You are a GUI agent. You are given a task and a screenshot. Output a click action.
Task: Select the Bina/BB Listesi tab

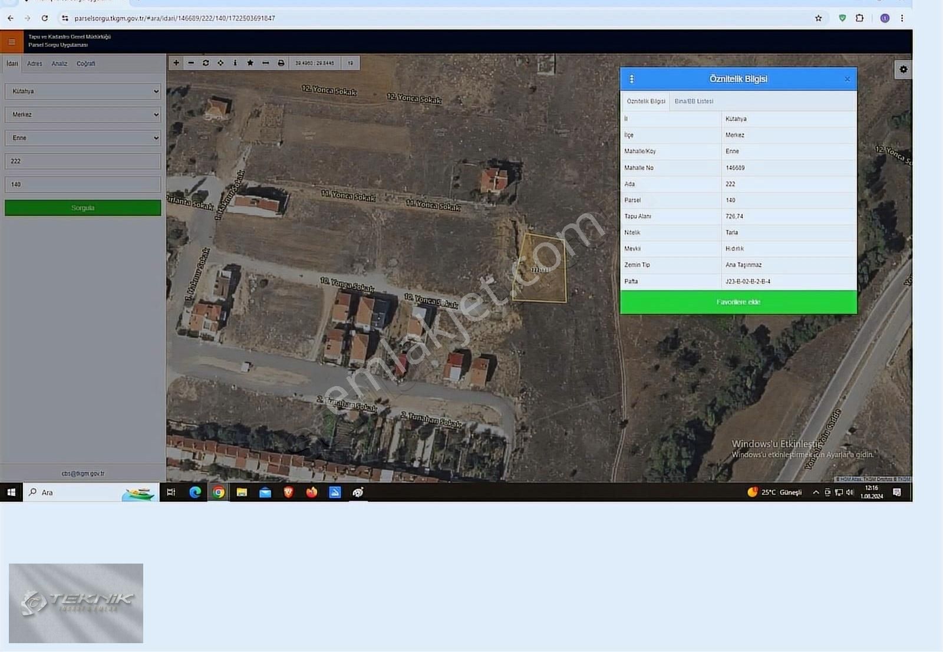coord(694,101)
